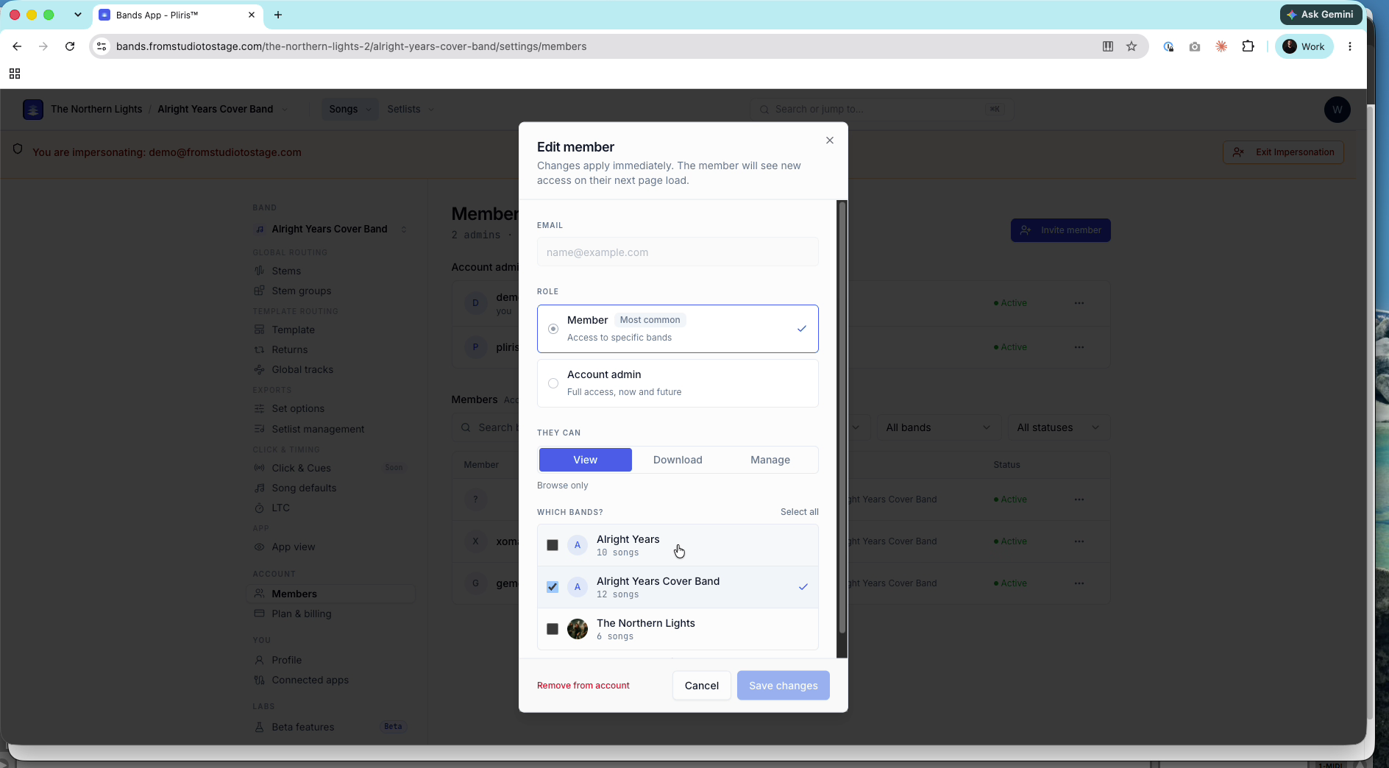Bookmark this page with the star icon

click(x=1132, y=46)
